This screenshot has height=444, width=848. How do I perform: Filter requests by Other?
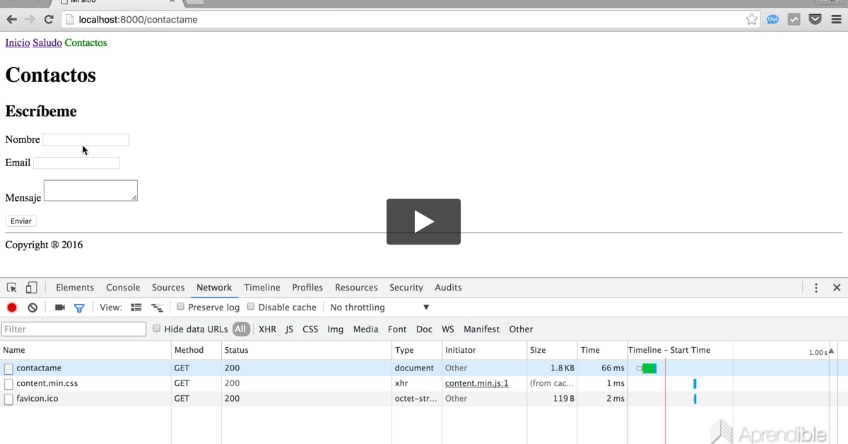tap(521, 329)
